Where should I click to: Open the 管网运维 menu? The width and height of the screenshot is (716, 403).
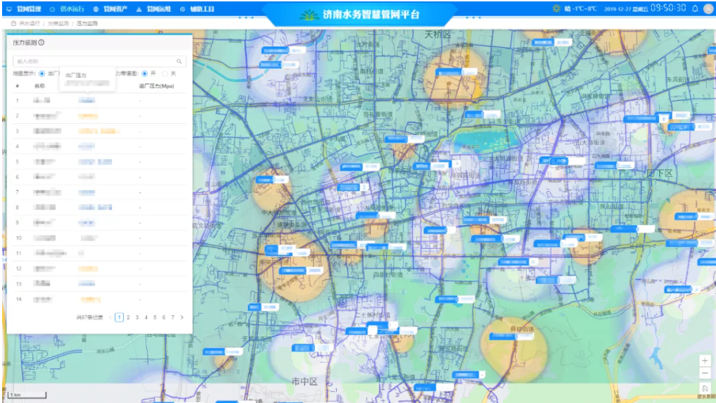159,8
